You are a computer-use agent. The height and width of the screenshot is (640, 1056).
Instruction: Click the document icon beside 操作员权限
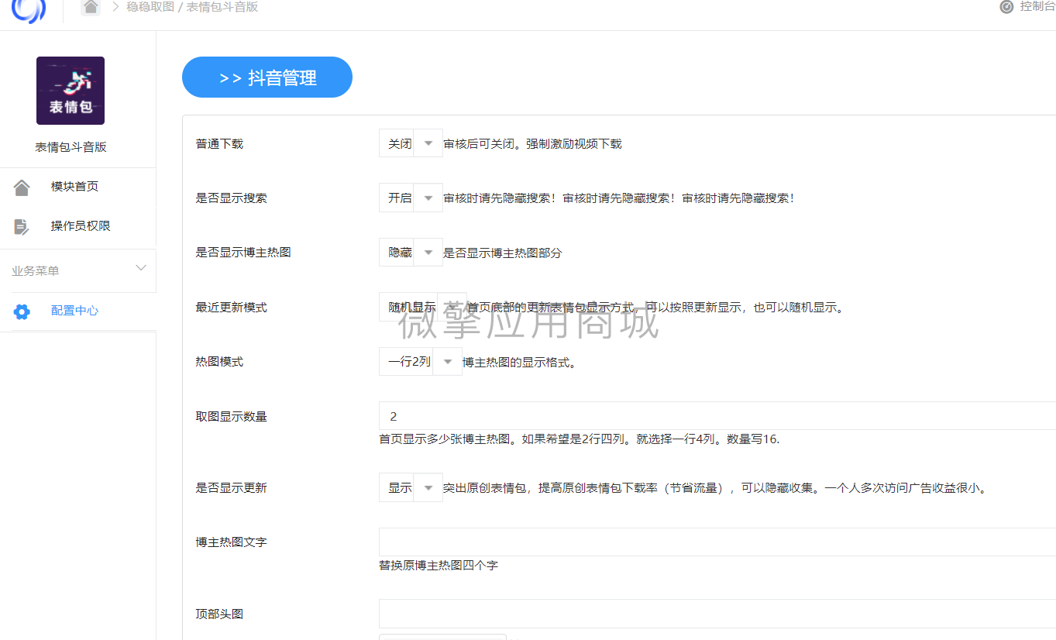22,226
